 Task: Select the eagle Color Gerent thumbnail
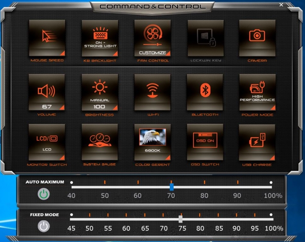coord(152,137)
